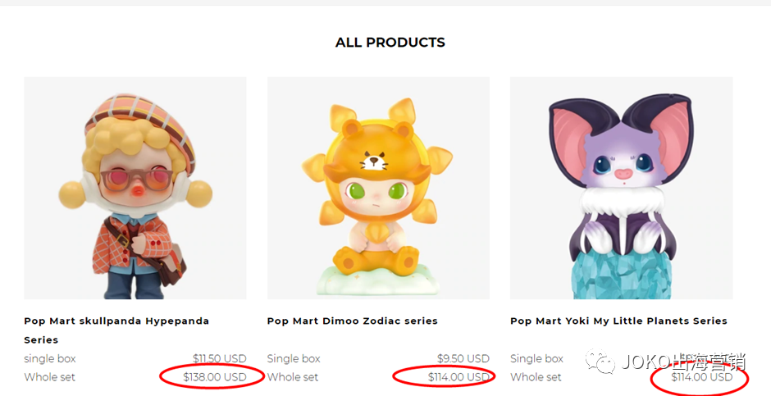Open the Dimoo Zodiac sun figure image
Viewport: 771px width, 396px height.
378,188
